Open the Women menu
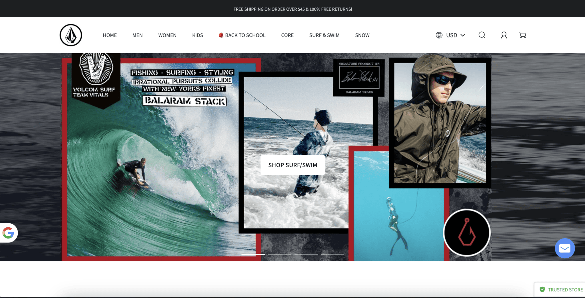This screenshot has height=298, width=585. 167,35
